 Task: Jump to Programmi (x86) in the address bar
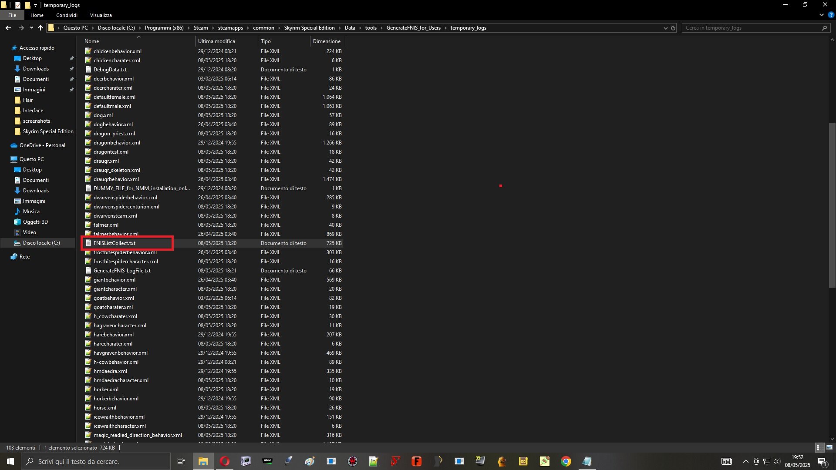(164, 28)
